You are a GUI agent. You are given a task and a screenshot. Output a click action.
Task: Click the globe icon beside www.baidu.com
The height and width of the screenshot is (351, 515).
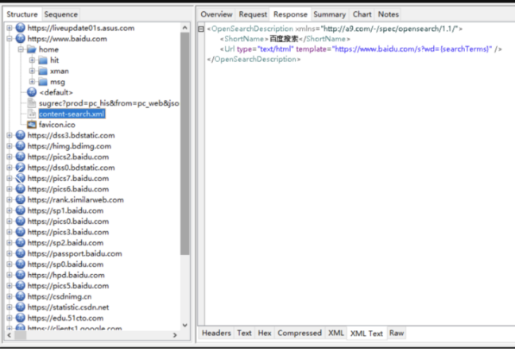21,39
